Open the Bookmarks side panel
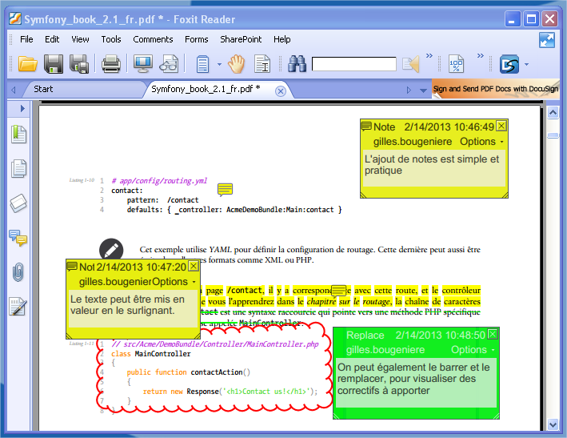567x438 pixels. point(18,135)
